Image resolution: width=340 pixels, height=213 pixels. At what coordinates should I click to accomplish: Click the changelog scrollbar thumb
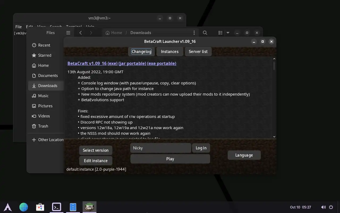274,66
